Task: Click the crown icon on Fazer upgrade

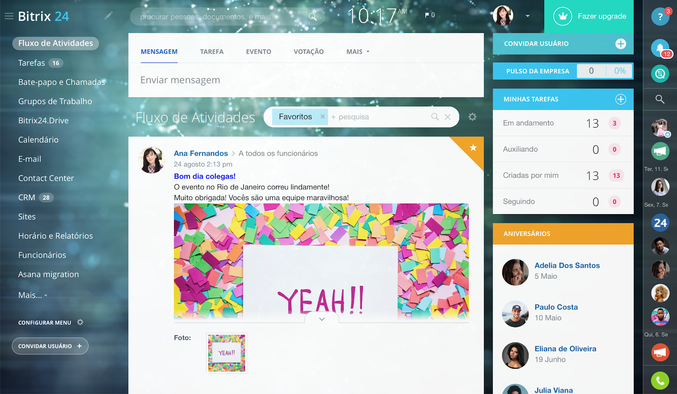Action: pos(563,16)
